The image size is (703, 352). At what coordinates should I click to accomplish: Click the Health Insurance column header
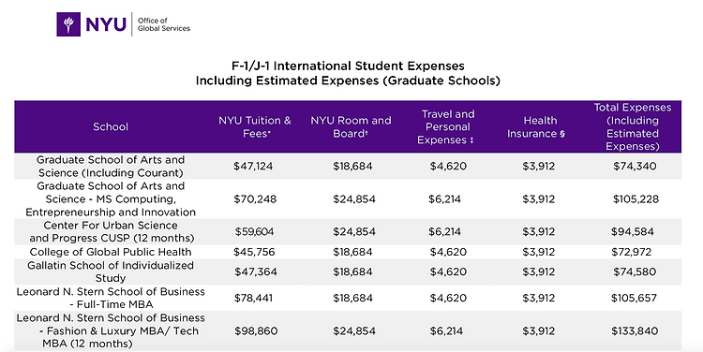536,126
